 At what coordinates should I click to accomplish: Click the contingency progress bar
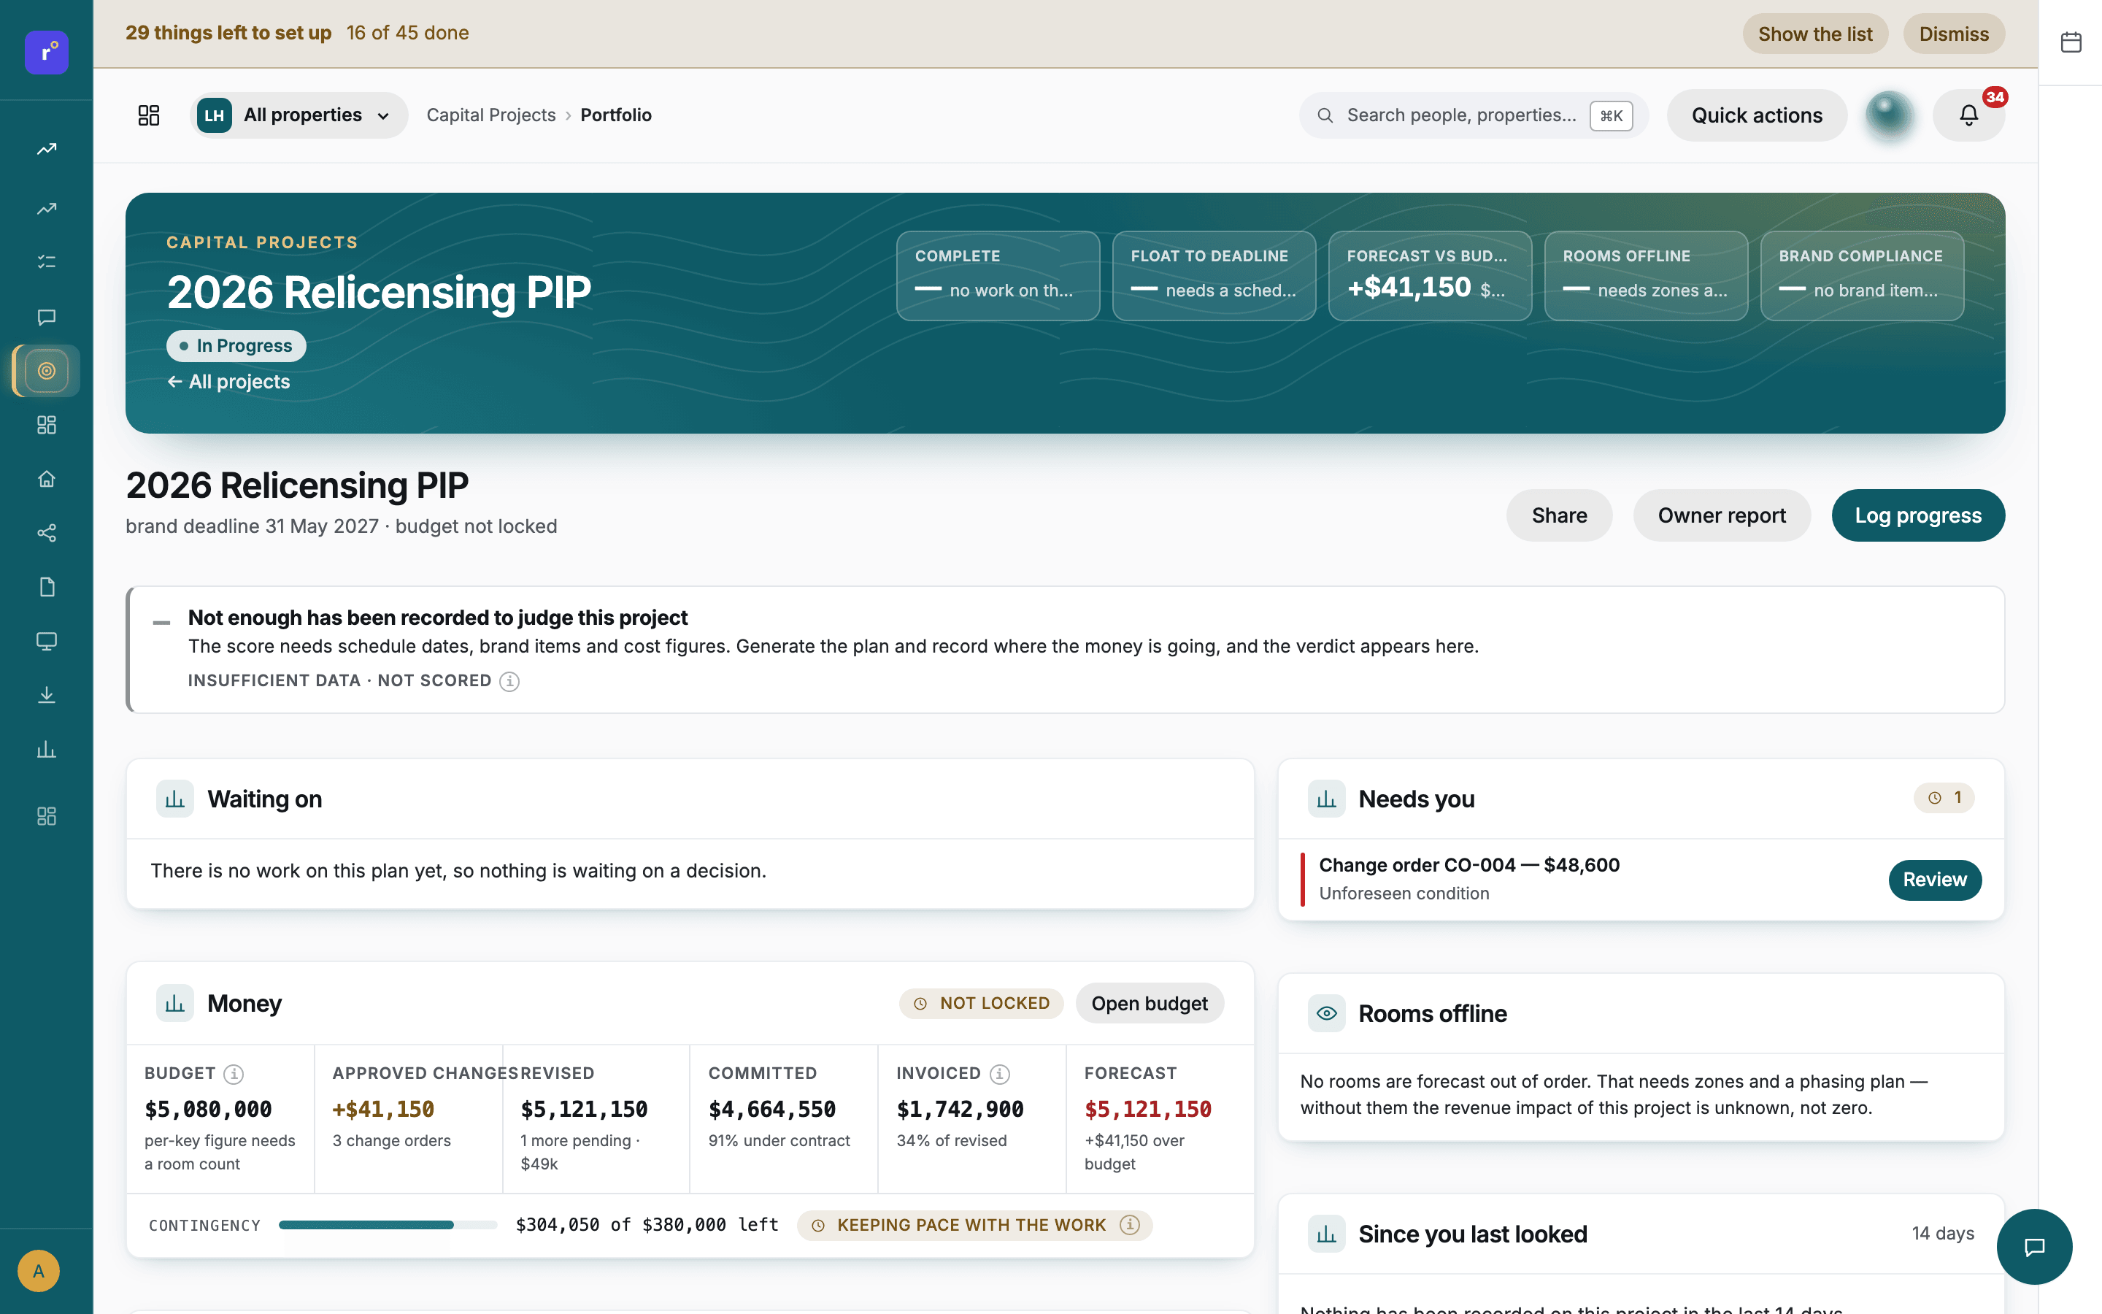[x=388, y=1224]
